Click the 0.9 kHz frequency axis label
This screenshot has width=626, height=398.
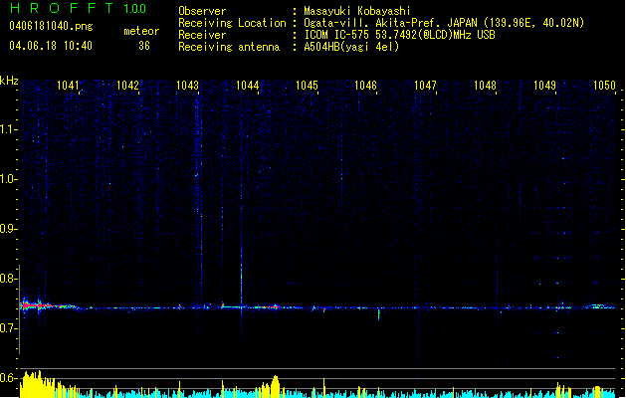tap(8, 229)
